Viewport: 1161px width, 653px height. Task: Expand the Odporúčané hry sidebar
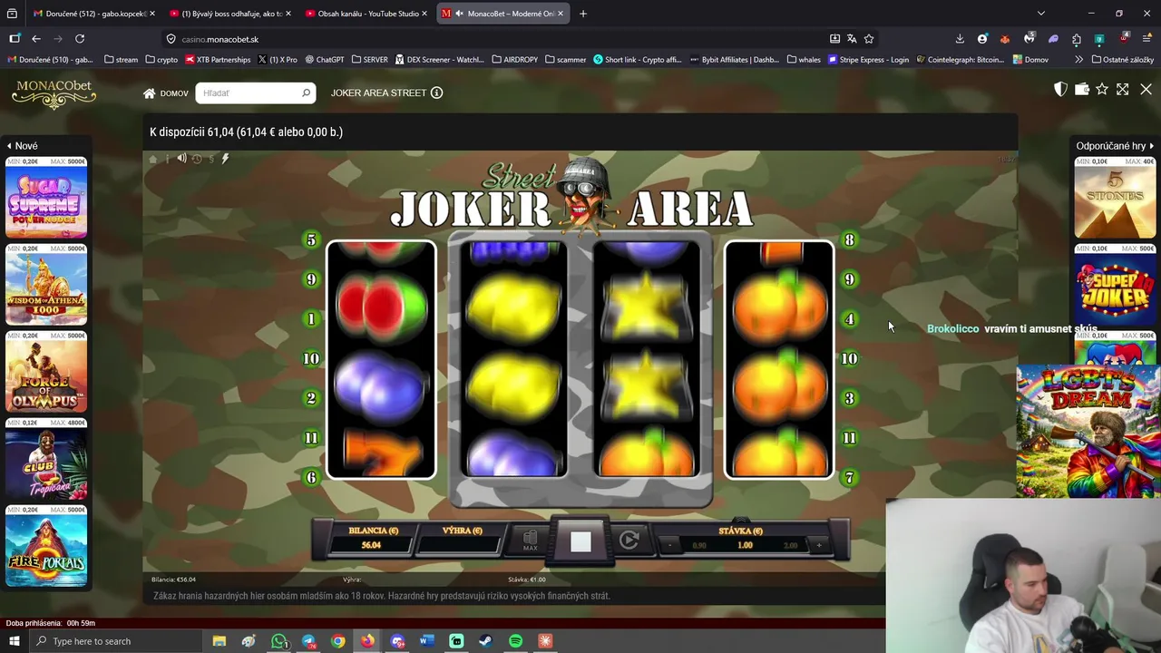coord(1115,145)
